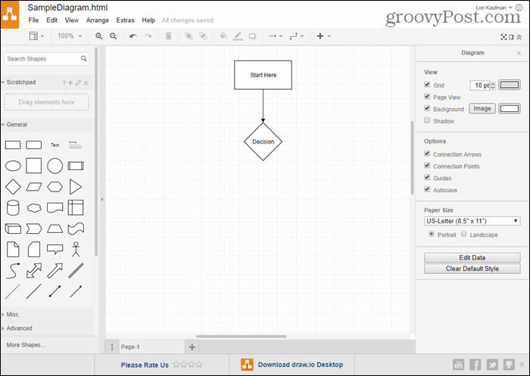Enable the Shadow checkbox

click(x=427, y=120)
